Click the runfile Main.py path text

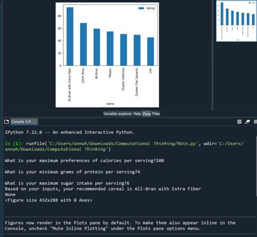point(122,143)
